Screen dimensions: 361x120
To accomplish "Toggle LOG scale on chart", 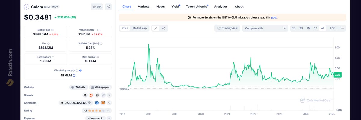I will point(332,28).
